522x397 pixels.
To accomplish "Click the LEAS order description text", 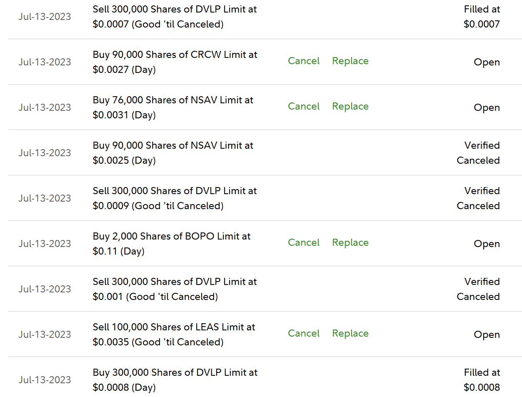I will point(174,335).
